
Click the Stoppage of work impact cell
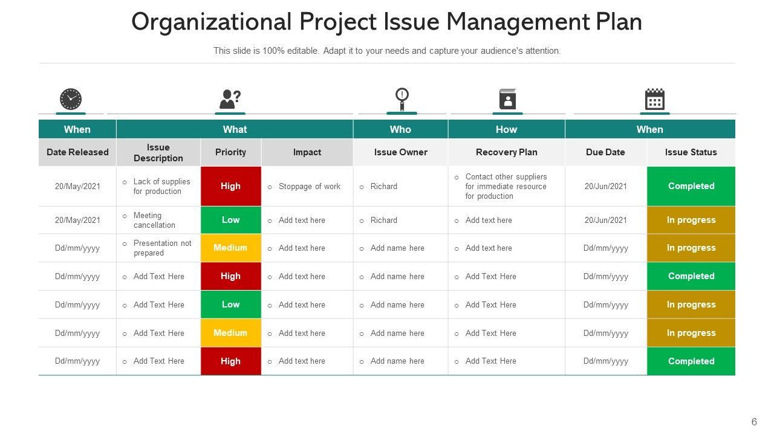point(309,187)
